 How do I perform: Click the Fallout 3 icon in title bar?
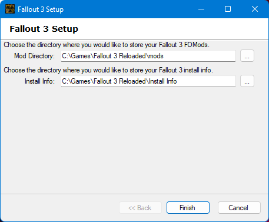(10, 9)
